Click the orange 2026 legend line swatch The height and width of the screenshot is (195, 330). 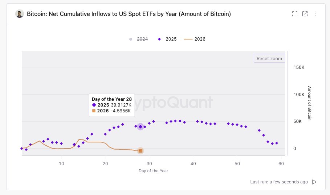tap(188, 39)
